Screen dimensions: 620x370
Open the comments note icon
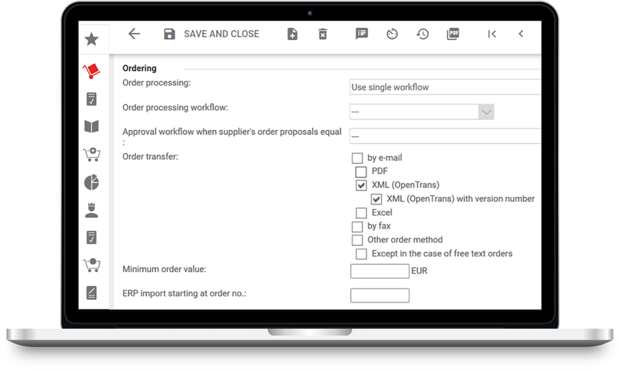(x=361, y=34)
